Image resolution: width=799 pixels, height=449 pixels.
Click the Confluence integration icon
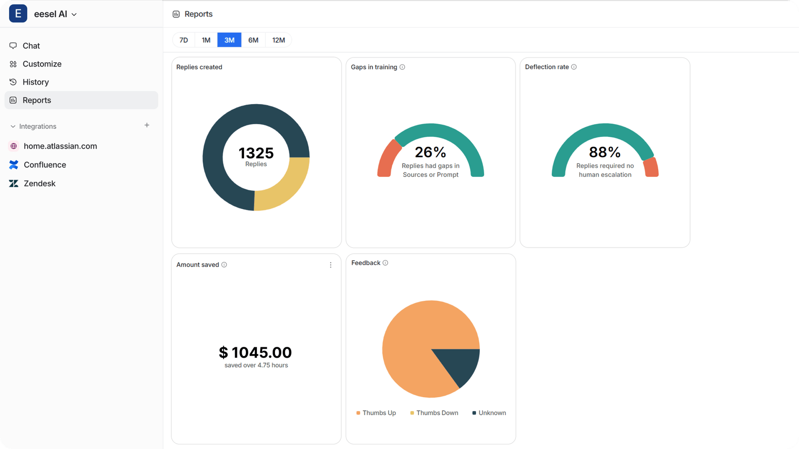point(13,164)
